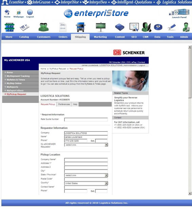The width and height of the screenshot is (192, 210).
Task: Select the Request Pickup tab
Action: click(48, 104)
